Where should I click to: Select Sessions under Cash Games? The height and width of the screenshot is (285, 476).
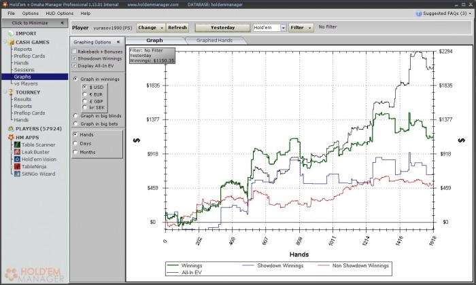(x=24, y=70)
